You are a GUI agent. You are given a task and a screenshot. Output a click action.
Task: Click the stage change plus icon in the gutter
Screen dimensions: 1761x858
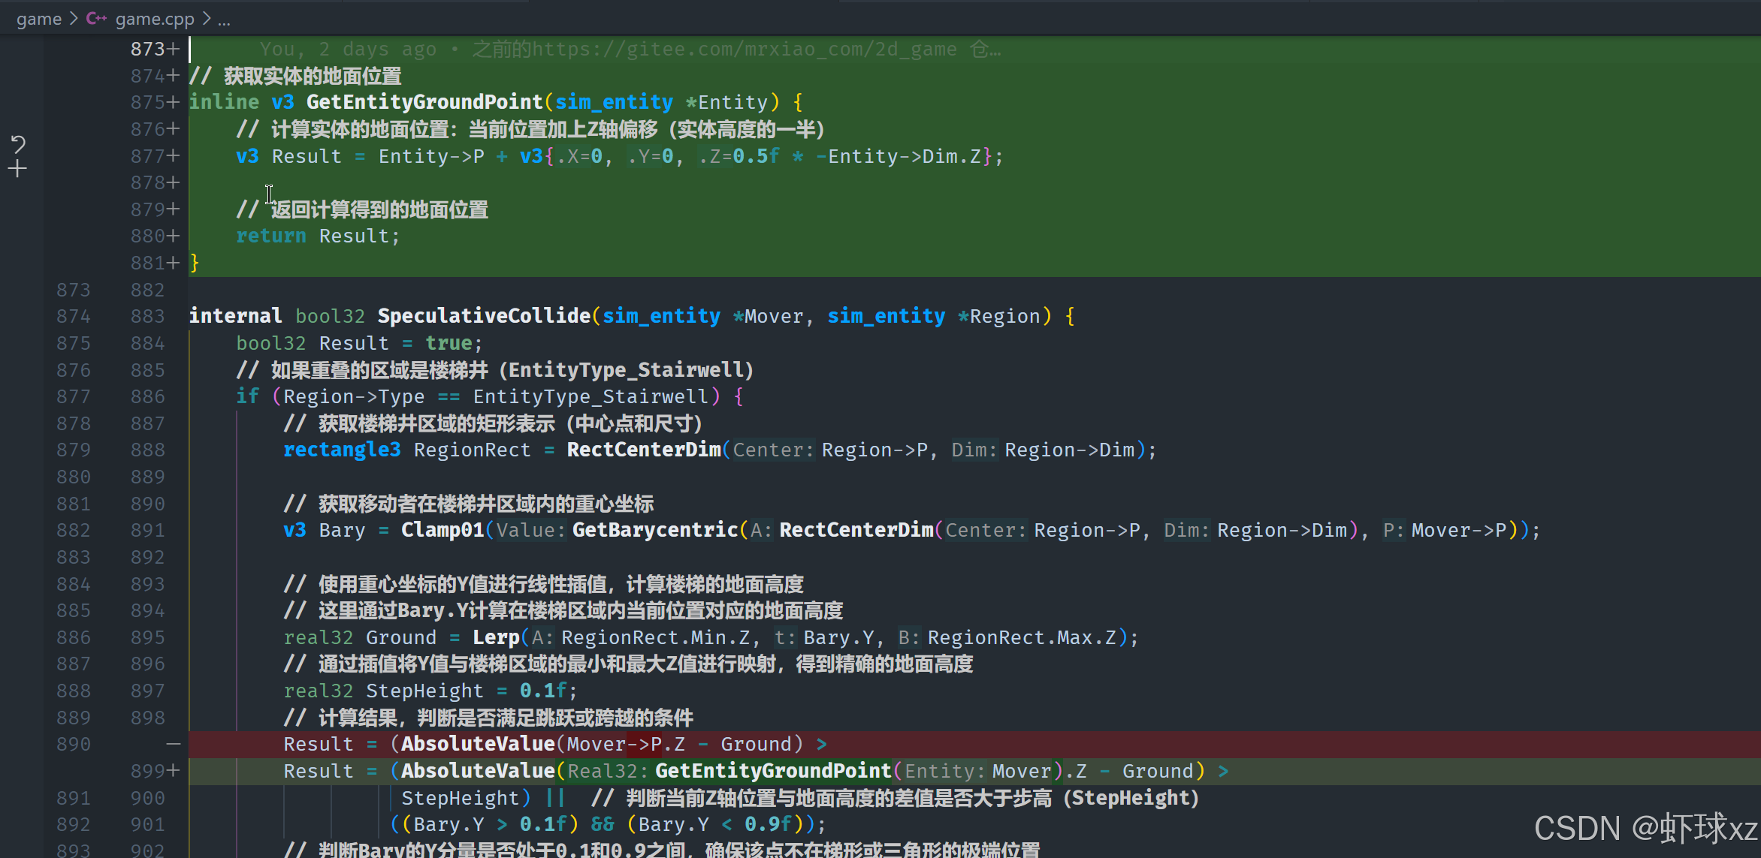(x=18, y=170)
